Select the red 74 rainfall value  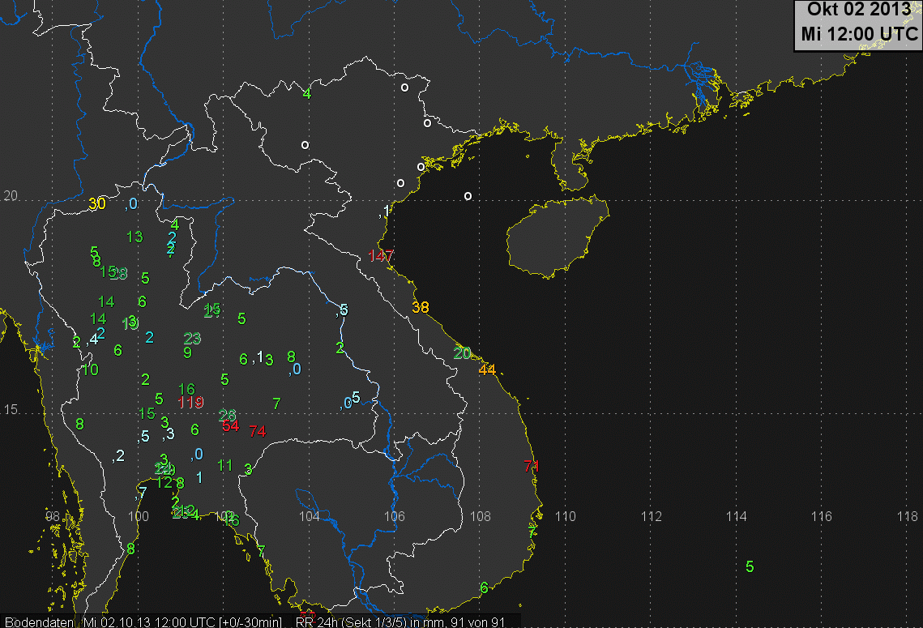click(x=258, y=431)
